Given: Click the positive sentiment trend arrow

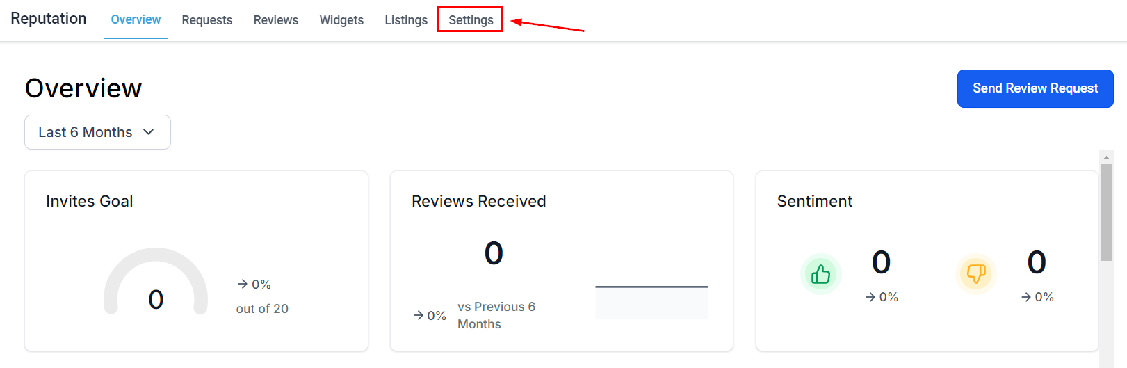Looking at the screenshot, I should click(870, 297).
